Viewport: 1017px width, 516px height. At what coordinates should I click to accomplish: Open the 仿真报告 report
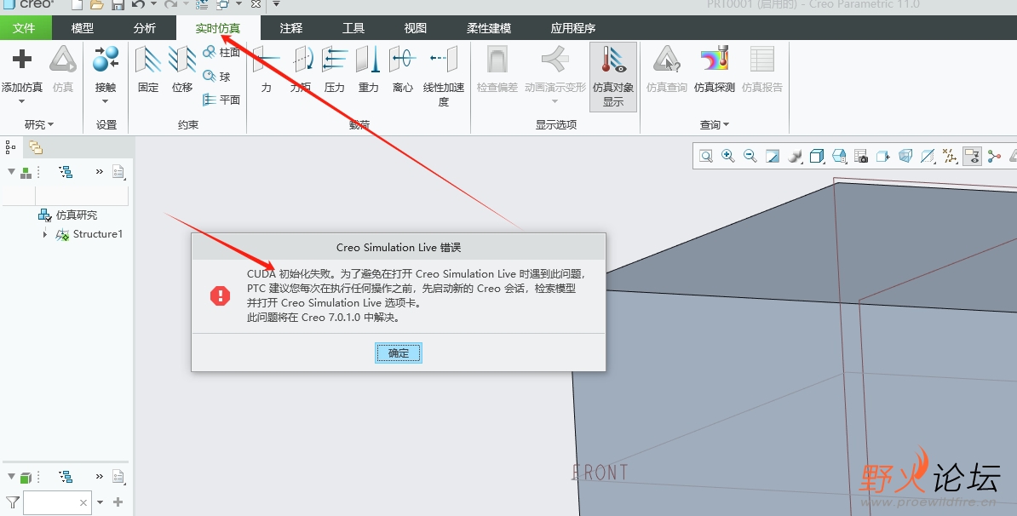(762, 69)
